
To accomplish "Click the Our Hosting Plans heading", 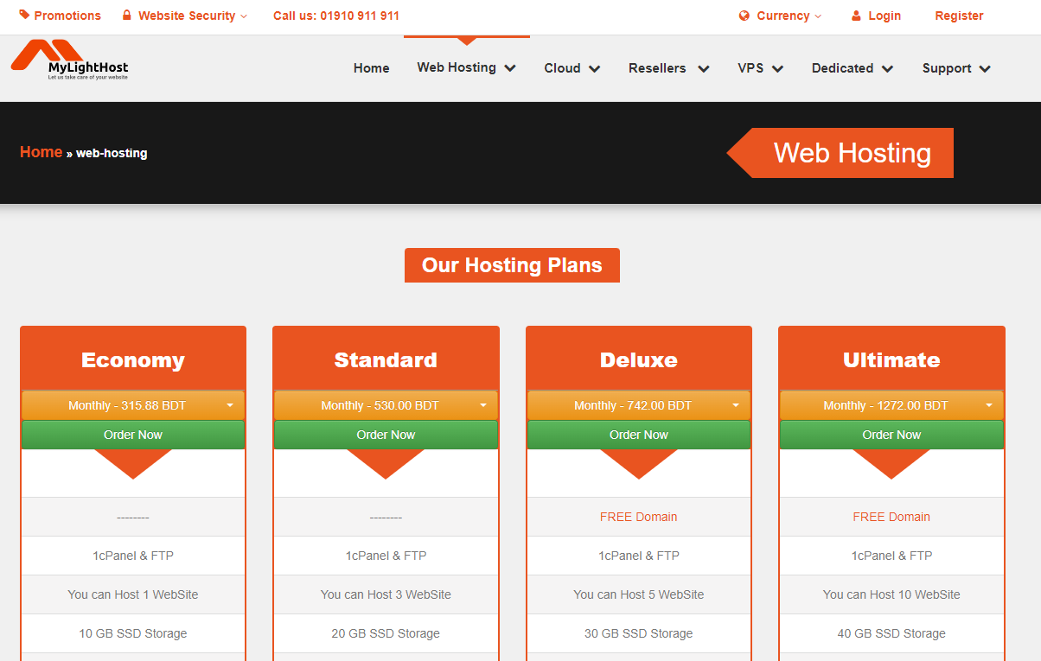I will (512, 265).
